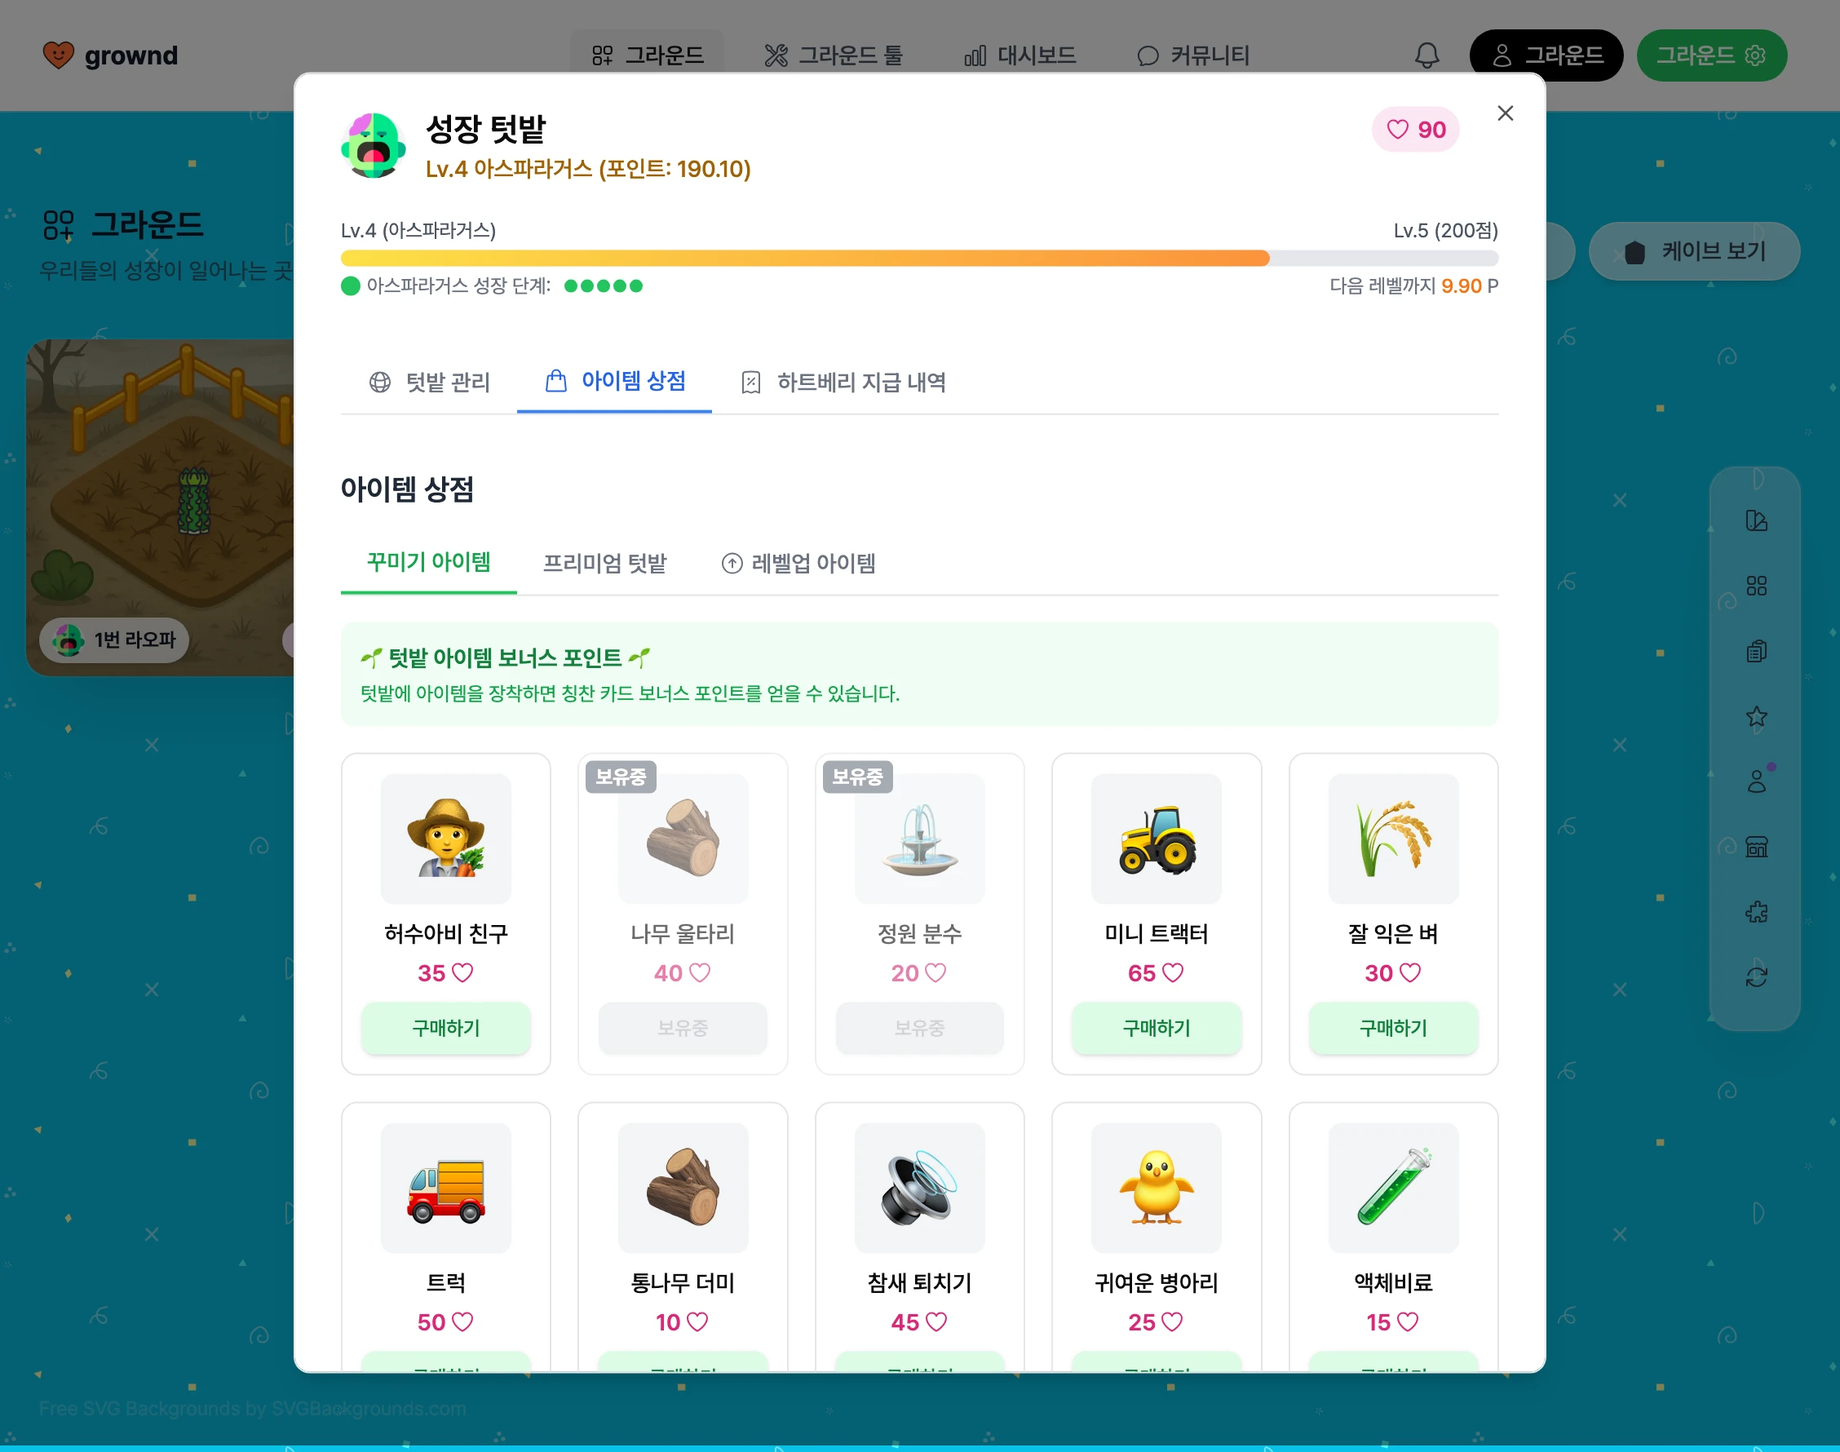The width and height of the screenshot is (1840, 1452).
Task: Click the clipboard icon in right sidebar
Action: (x=1756, y=651)
